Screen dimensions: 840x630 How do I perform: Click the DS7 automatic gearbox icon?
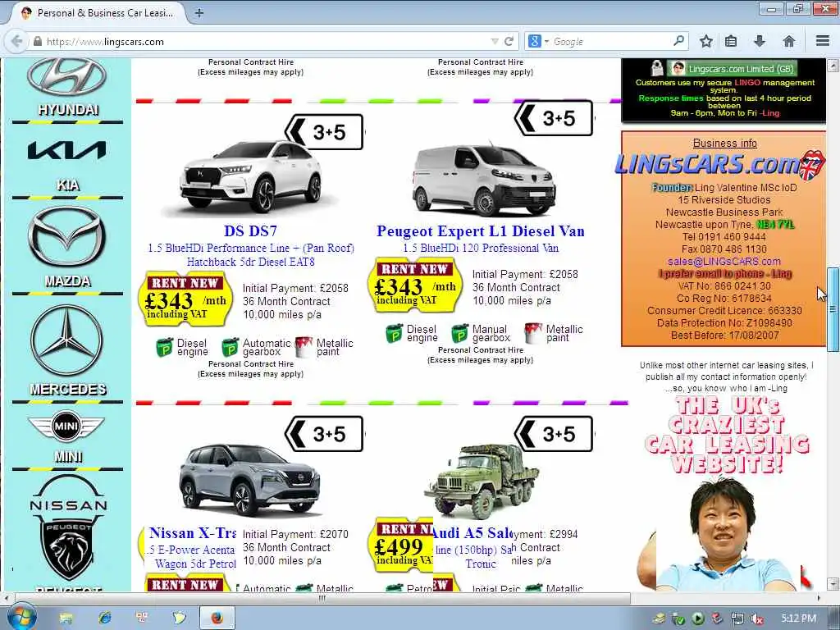click(231, 347)
